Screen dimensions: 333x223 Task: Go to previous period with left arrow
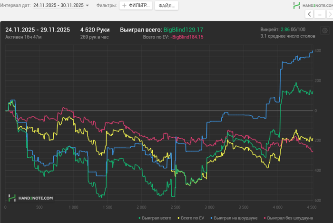[x=310, y=14]
